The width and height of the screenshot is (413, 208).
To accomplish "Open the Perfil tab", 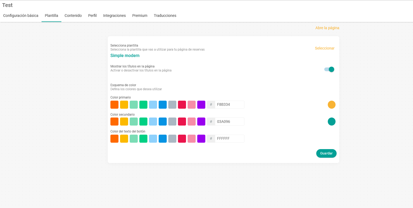I will coord(92,16).
